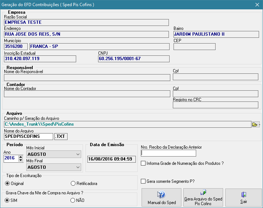Click the Caminho p/ Geração do Arquivo field
Screen dimensions: 263x208
pyautogui.click(x=128, y=124)
